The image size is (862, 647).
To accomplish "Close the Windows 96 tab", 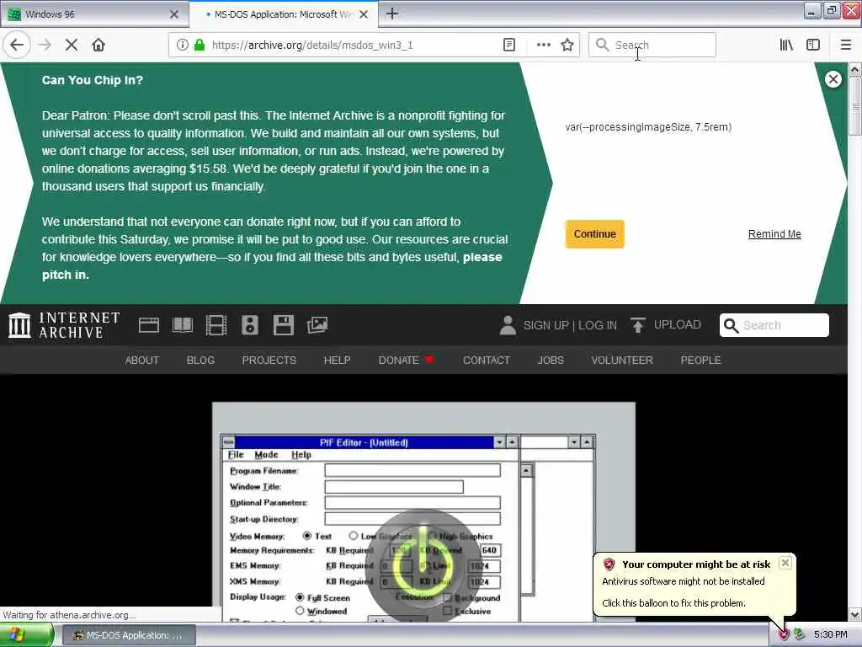I will point(174,14).
